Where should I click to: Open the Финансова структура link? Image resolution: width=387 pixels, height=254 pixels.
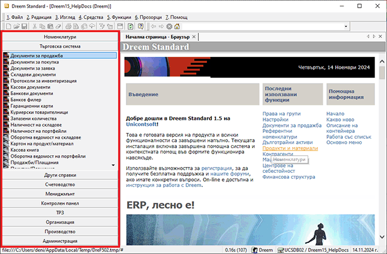289,177
